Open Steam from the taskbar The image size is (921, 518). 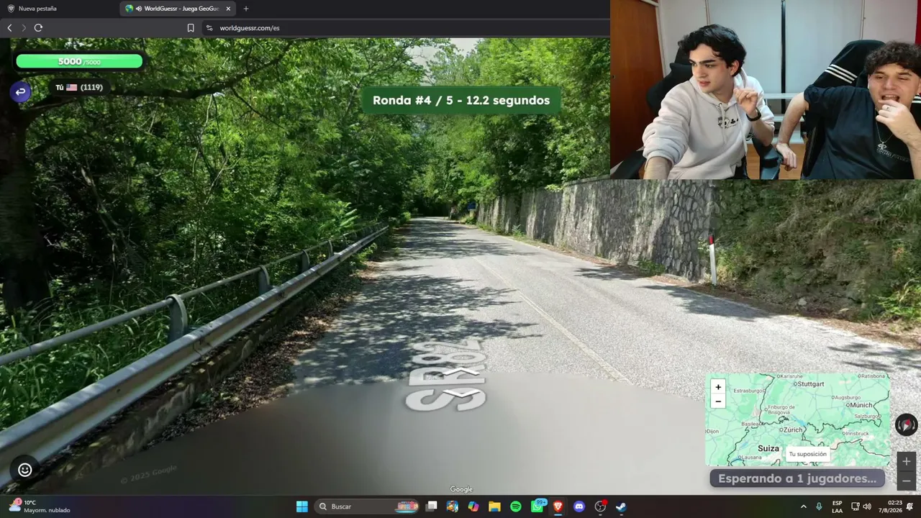[x=620, y=506]
